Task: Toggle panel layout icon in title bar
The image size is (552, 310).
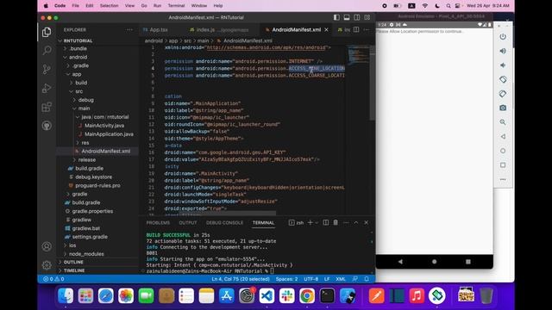Action: (x=347, y=17)
